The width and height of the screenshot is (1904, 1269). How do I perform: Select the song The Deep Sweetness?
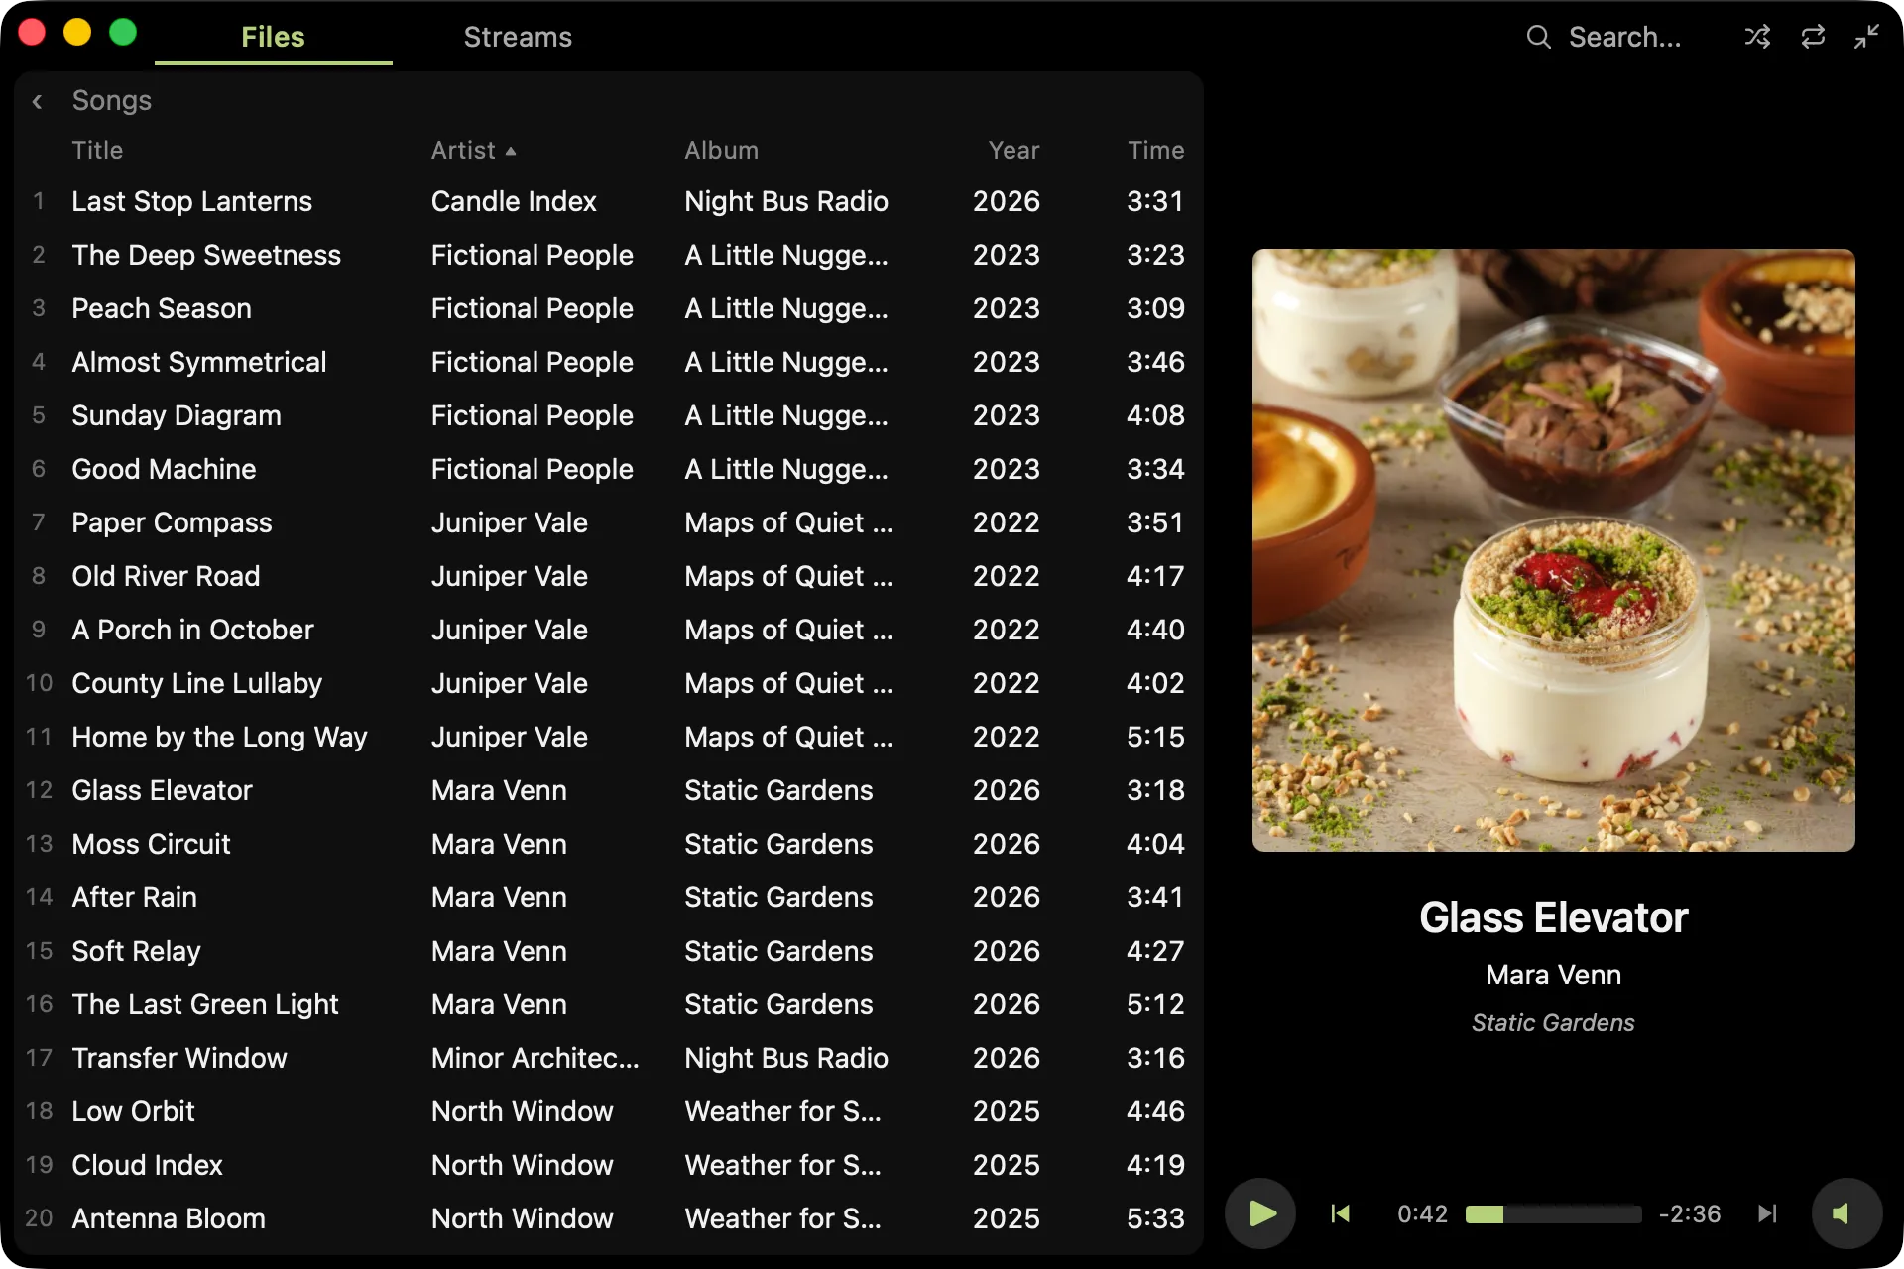[x=609, y=256]
